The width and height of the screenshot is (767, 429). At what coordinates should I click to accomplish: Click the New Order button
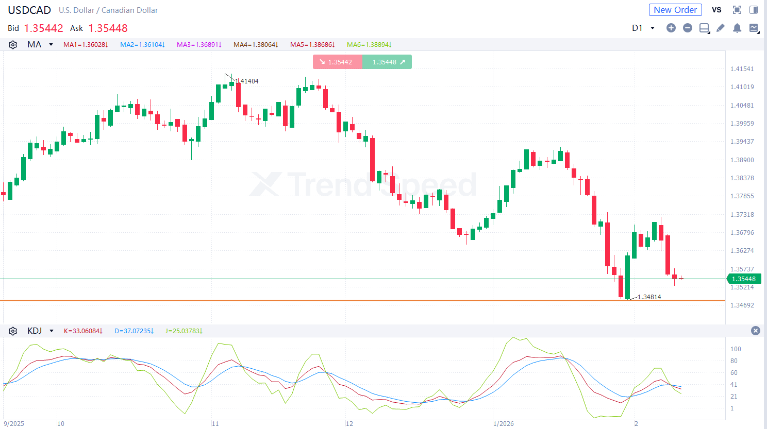675,10
